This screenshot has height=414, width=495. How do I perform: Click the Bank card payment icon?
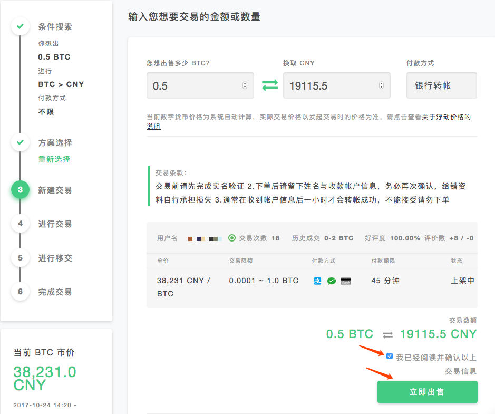pos(346,281)
